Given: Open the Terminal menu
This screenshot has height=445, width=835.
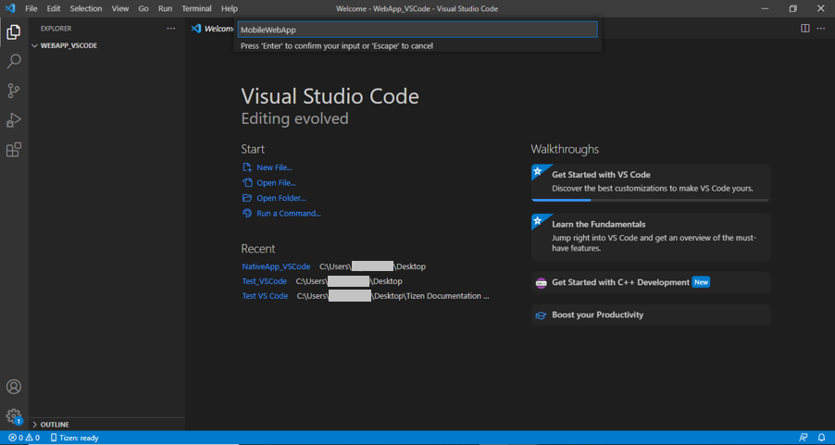Looking at the screenshot, I should click(x=196, y=8).
